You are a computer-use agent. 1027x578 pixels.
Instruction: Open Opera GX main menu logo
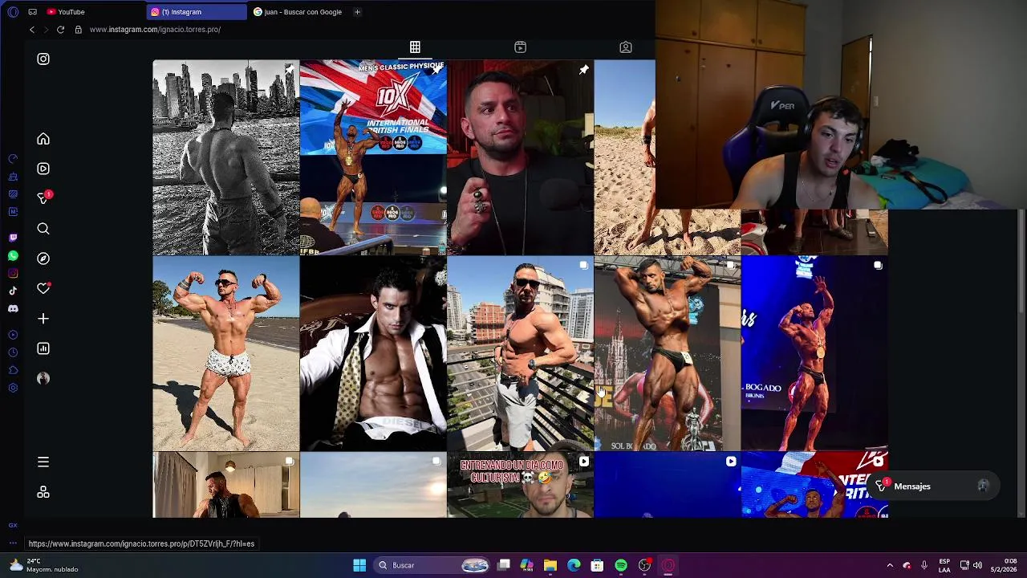[x=13, y=12]
